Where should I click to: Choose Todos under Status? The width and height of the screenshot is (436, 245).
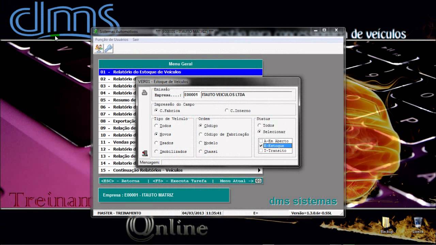tap(266, 126)
